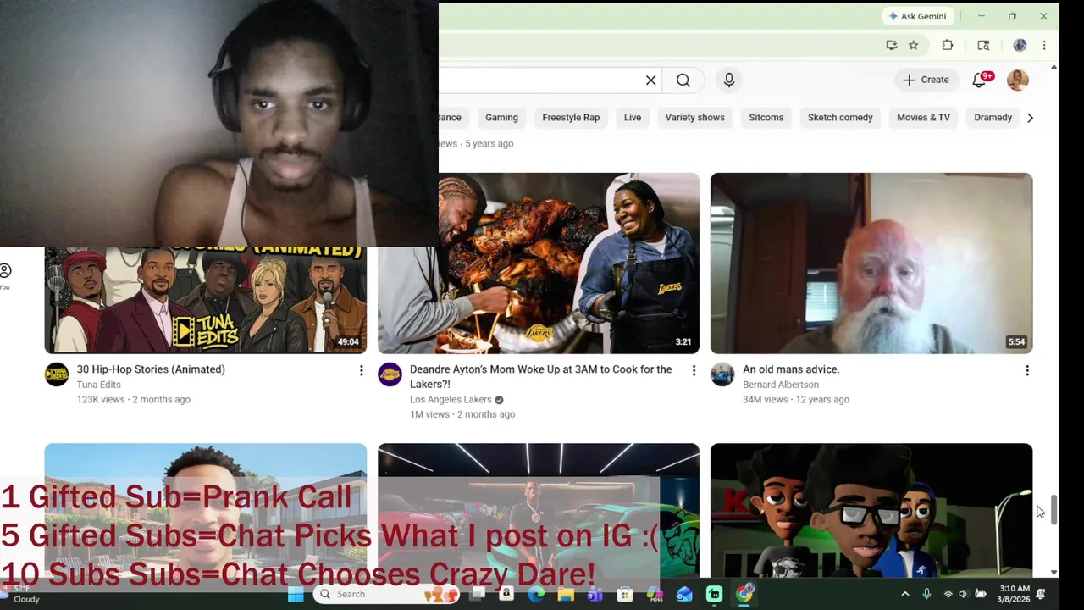The height and width of the screenshot is (610, 1084).
Task: Open the clock showing 3:10 AM
Action: click(1014, 594)
